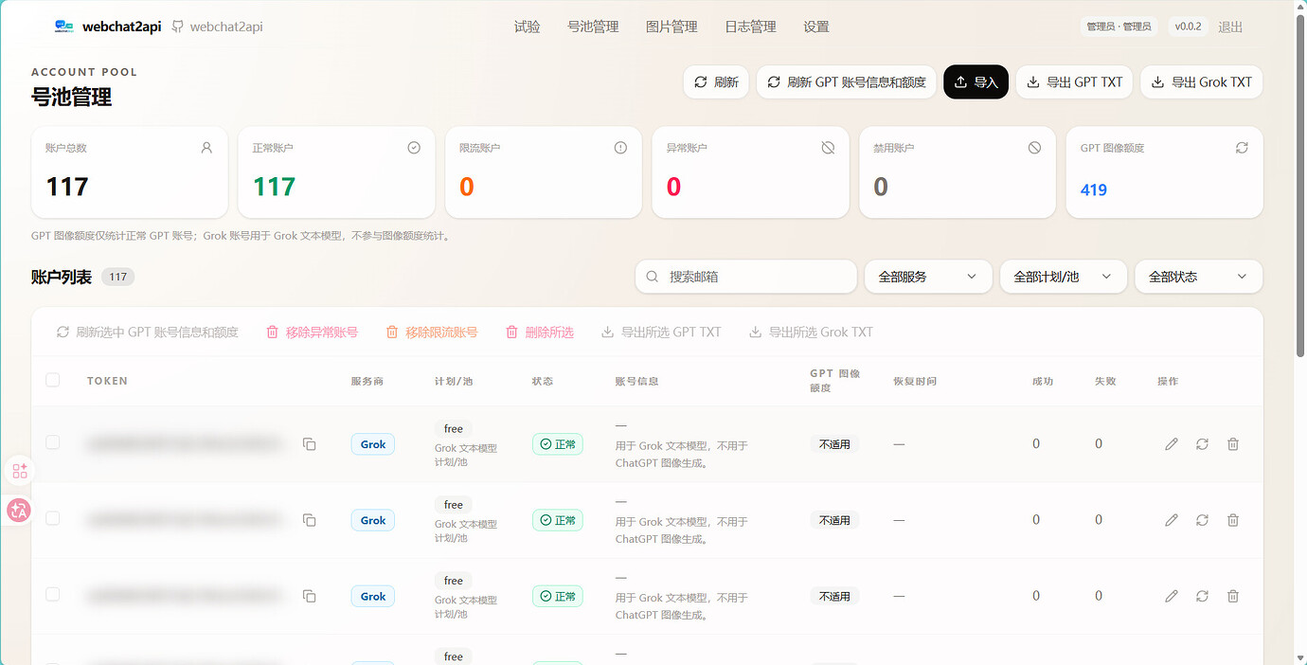This screenshot has width=1307, height=665.
Task: Click the 正常 status badge in second row
Action: (x=558, y=520)
